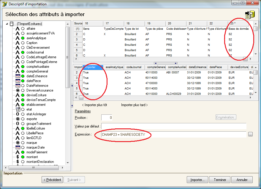Select the dateEcheance column header
The height and width of the screenshot is (189, 261).
197,67
